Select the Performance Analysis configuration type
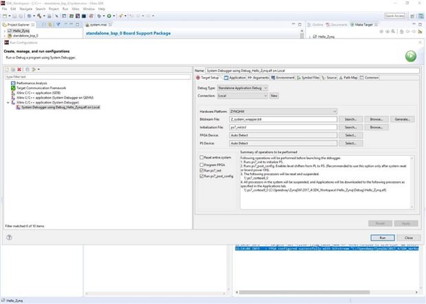This screenshot has width=426, height=304. point(32,83)
